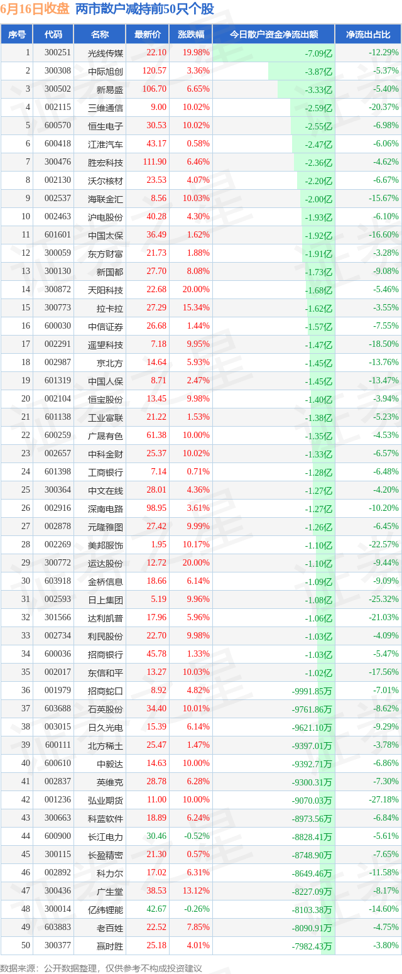Click outflow -9991.85万 for 招商蛇口
Image resolution: width=402 pixels, height=974 pixels.
click(x=312, y=691)
